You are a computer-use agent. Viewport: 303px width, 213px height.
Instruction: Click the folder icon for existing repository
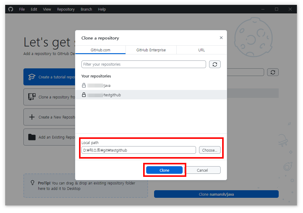click(32, 137)
